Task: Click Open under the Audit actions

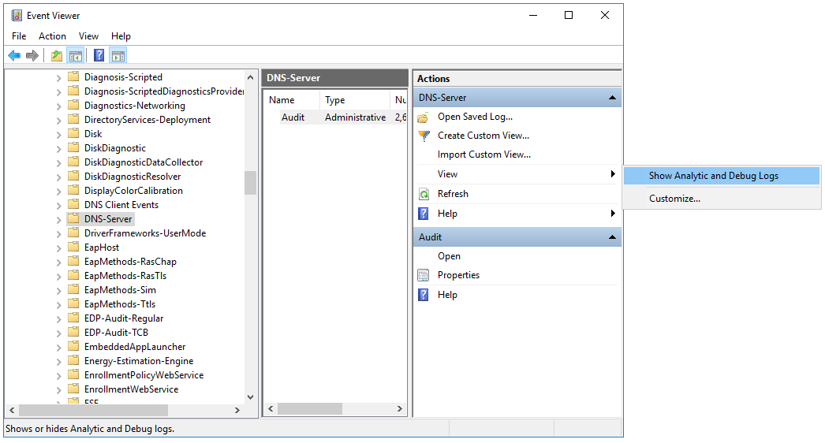Action: pyautogui.click(x=449, y=256)
